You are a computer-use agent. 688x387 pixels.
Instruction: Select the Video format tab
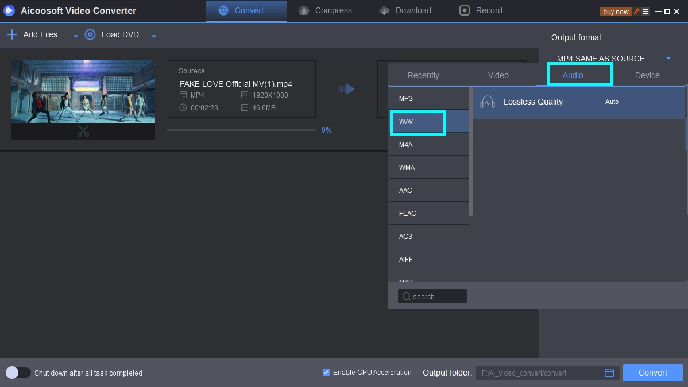click(498, 75)
